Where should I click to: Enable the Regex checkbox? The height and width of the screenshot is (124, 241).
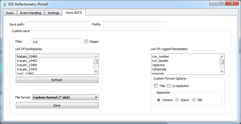coord(86,42)
